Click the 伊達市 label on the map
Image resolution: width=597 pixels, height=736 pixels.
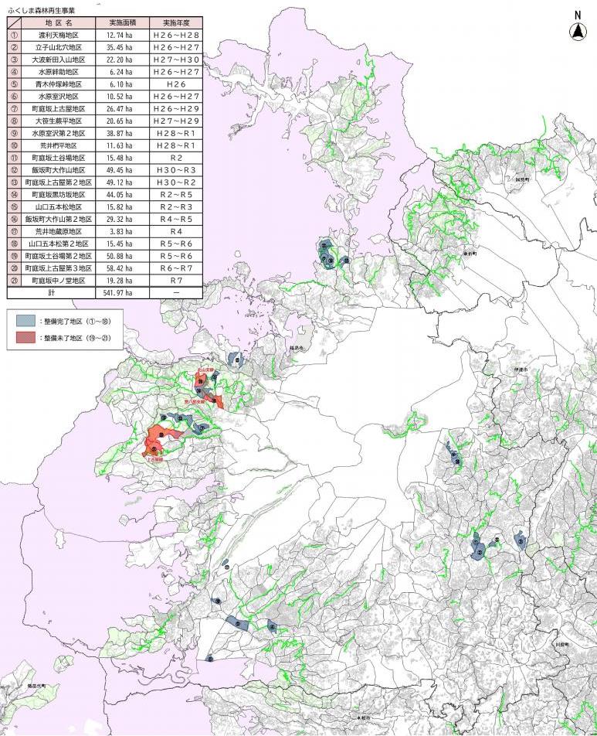tap(521, 370)
